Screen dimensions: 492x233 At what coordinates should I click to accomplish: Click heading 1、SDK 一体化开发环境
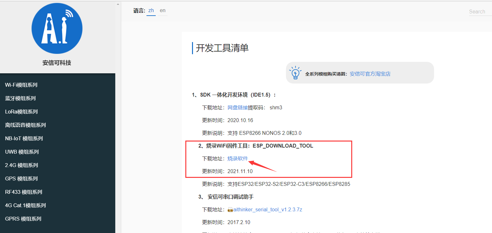pos(234,95)
